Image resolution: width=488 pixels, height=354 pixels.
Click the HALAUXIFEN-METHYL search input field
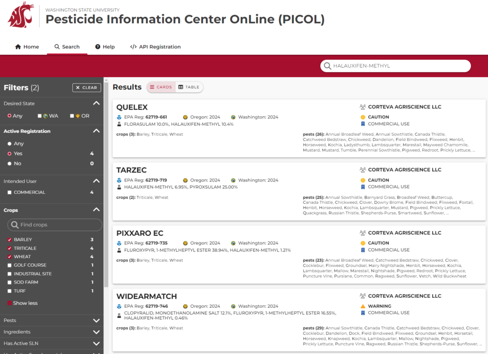(x=396, y=66)
